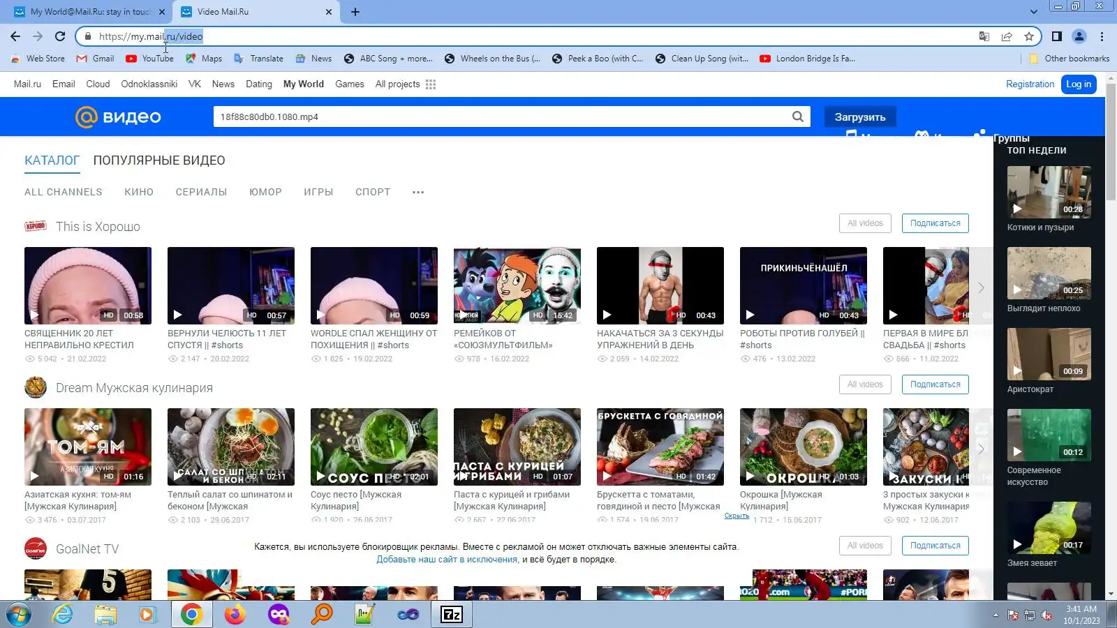The height and width of the screenshot is (628, 1117).
Task: Click All videos for Dream Мужская кулинария
Action: tap(865, 384)
